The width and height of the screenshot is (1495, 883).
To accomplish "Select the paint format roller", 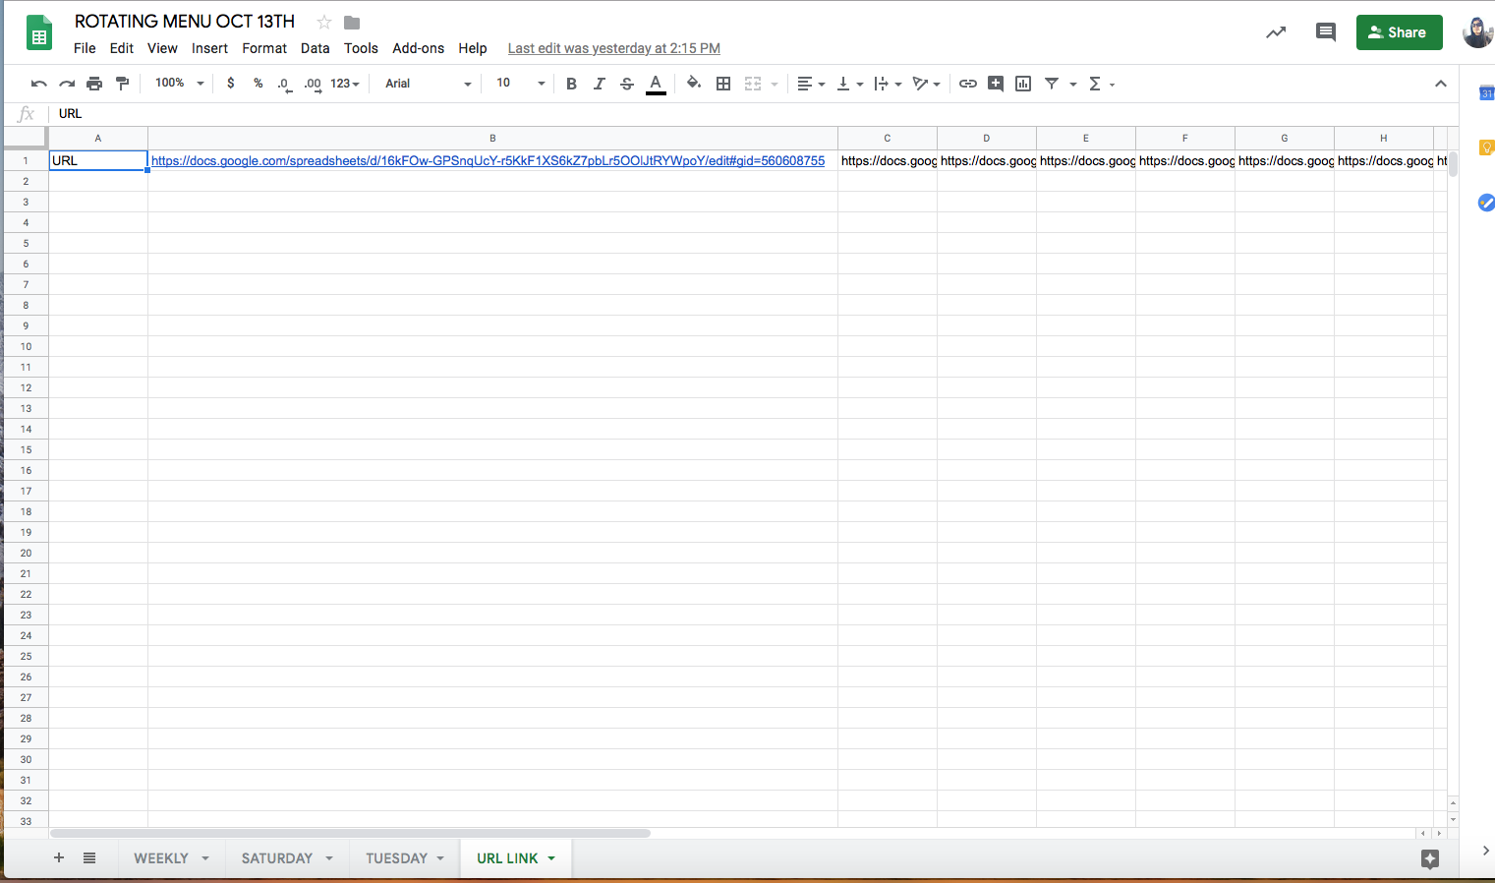I will [x=122, y=84].
